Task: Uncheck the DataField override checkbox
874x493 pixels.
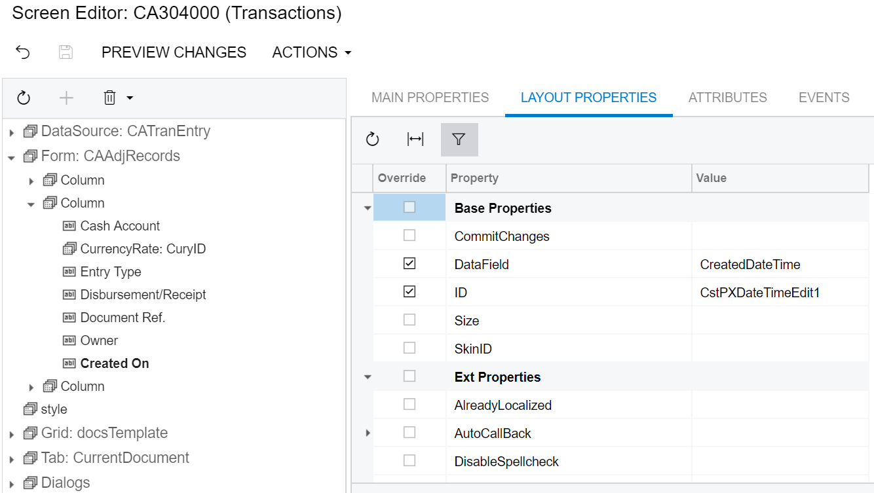Action: click(409, 264)
